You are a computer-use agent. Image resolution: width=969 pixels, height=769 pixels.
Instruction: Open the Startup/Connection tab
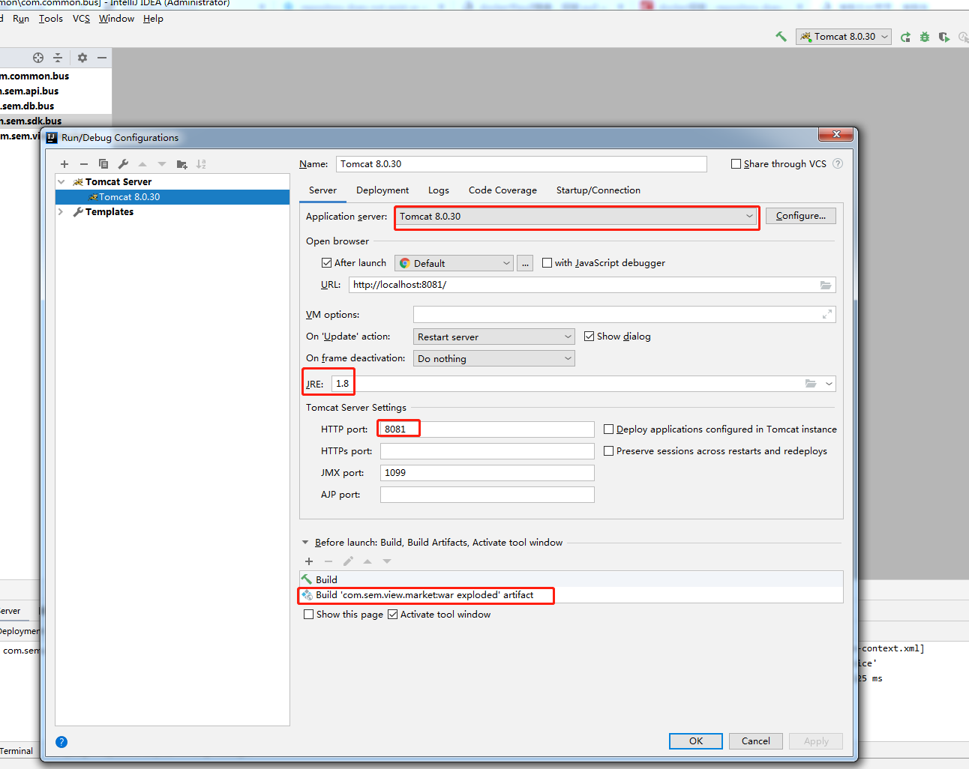click(x=598, y=190)
